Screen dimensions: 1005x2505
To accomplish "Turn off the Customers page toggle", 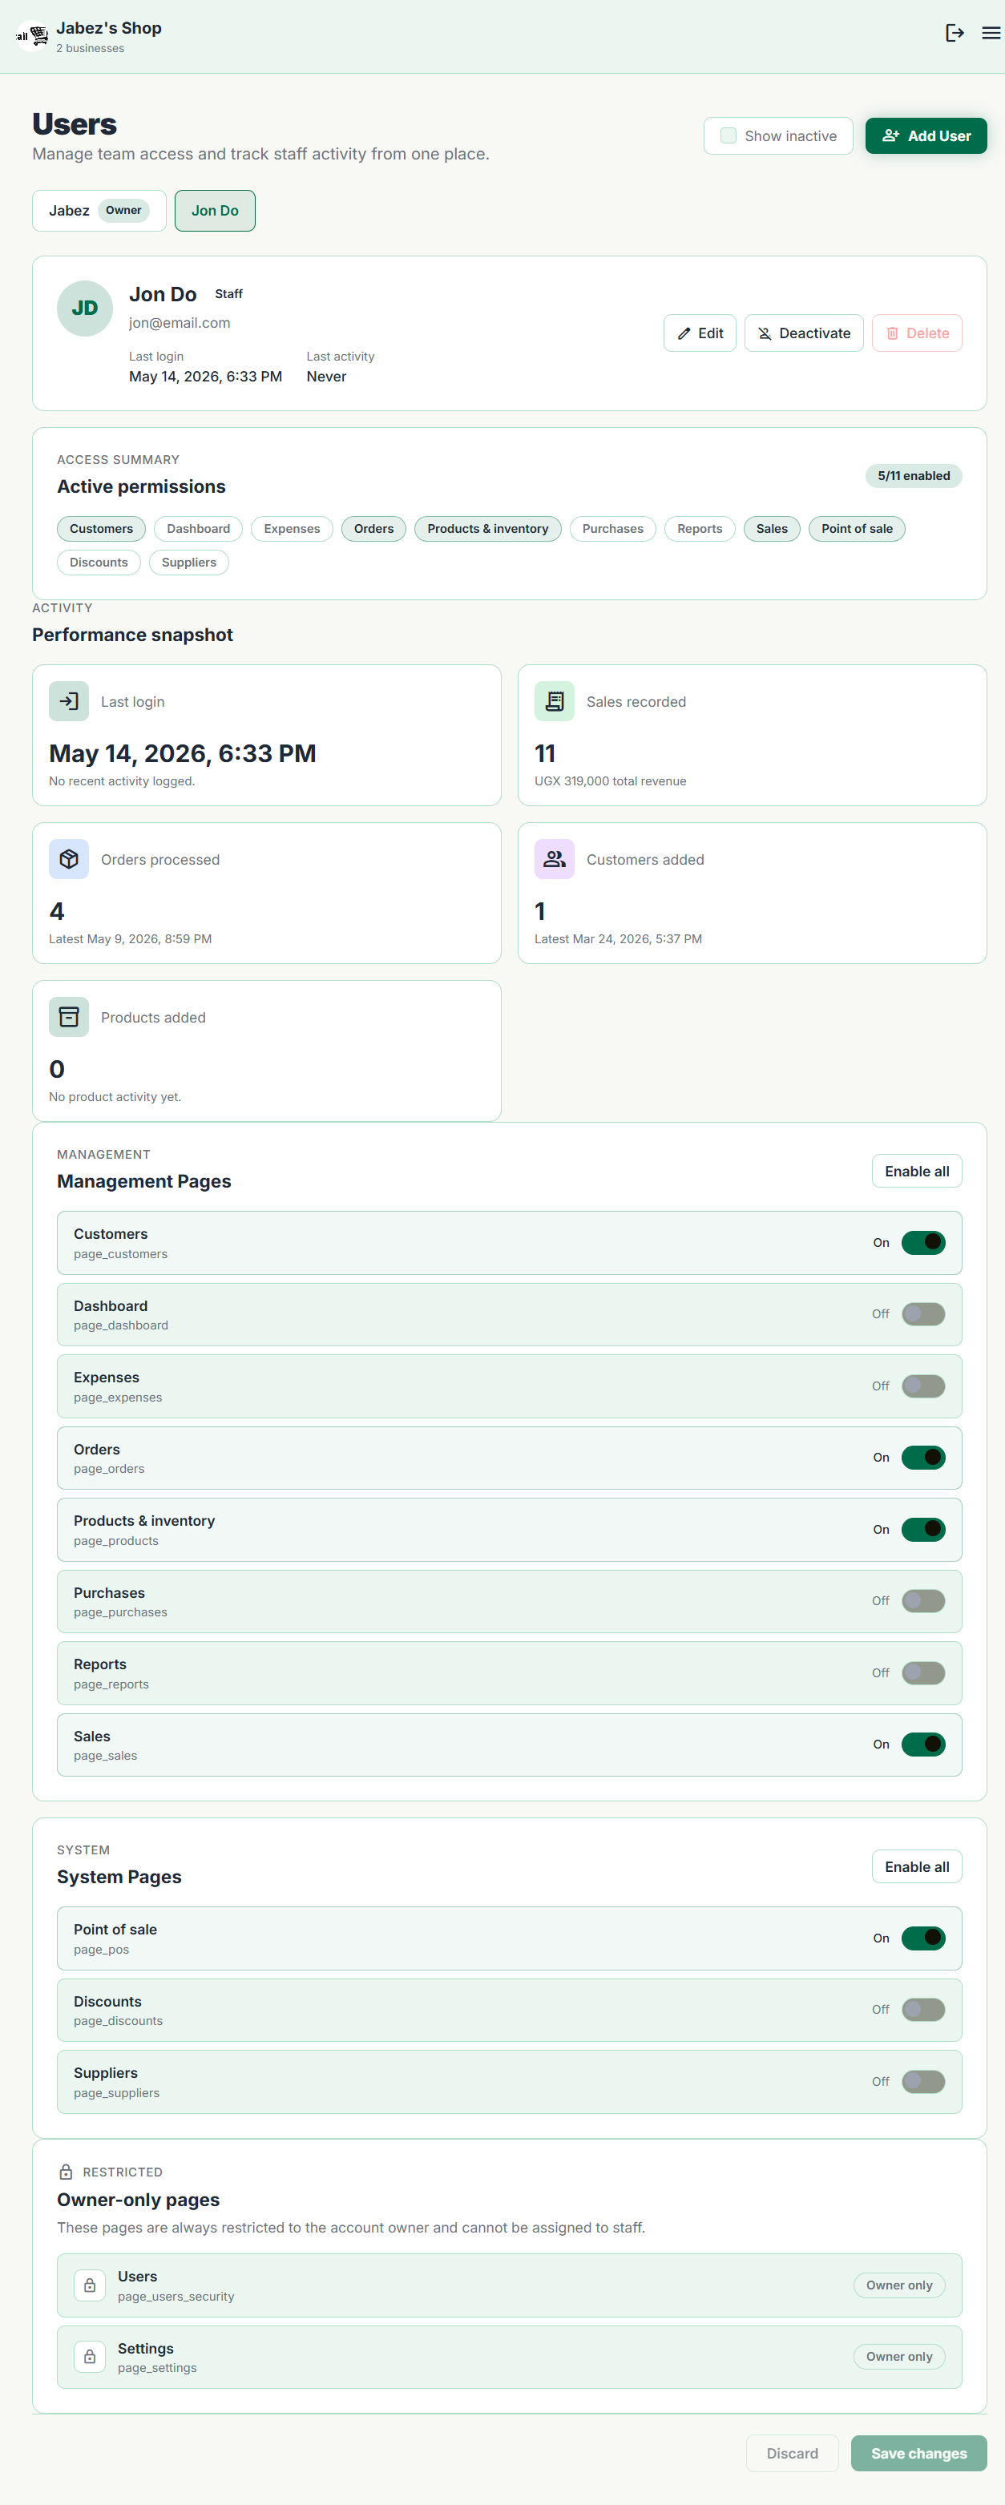I will coord(922,1242).
